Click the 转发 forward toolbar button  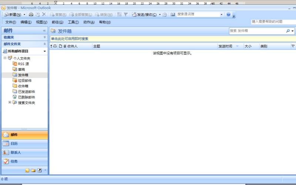click(104, 14)
